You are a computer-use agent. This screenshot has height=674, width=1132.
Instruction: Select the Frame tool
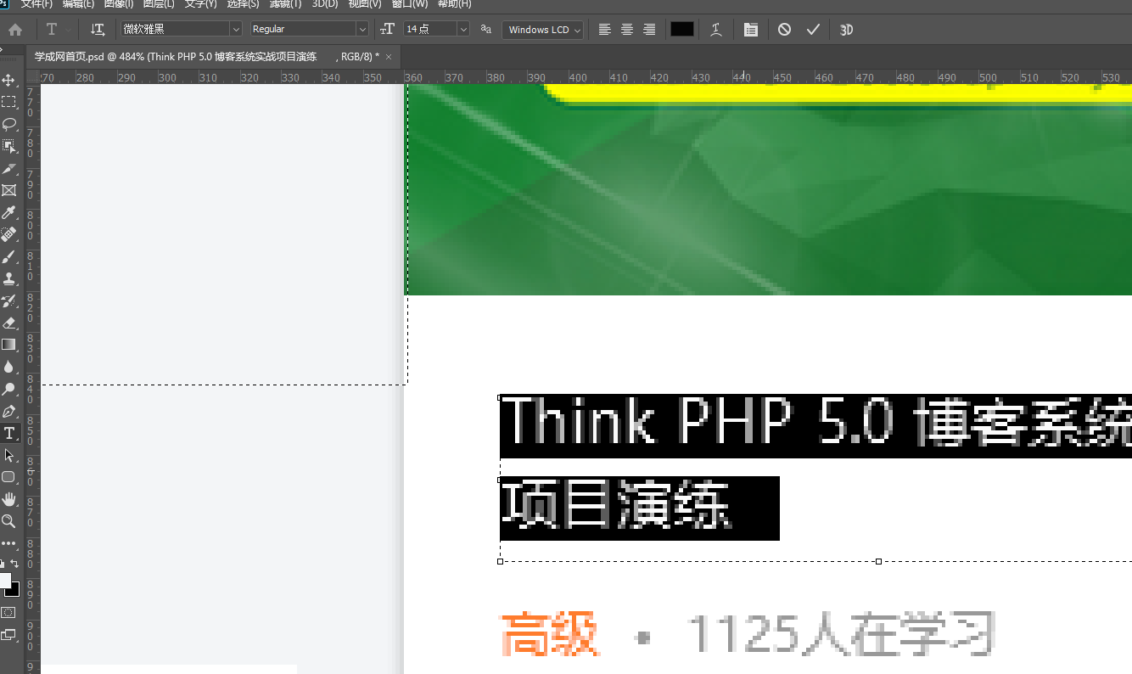coord(8,190)
